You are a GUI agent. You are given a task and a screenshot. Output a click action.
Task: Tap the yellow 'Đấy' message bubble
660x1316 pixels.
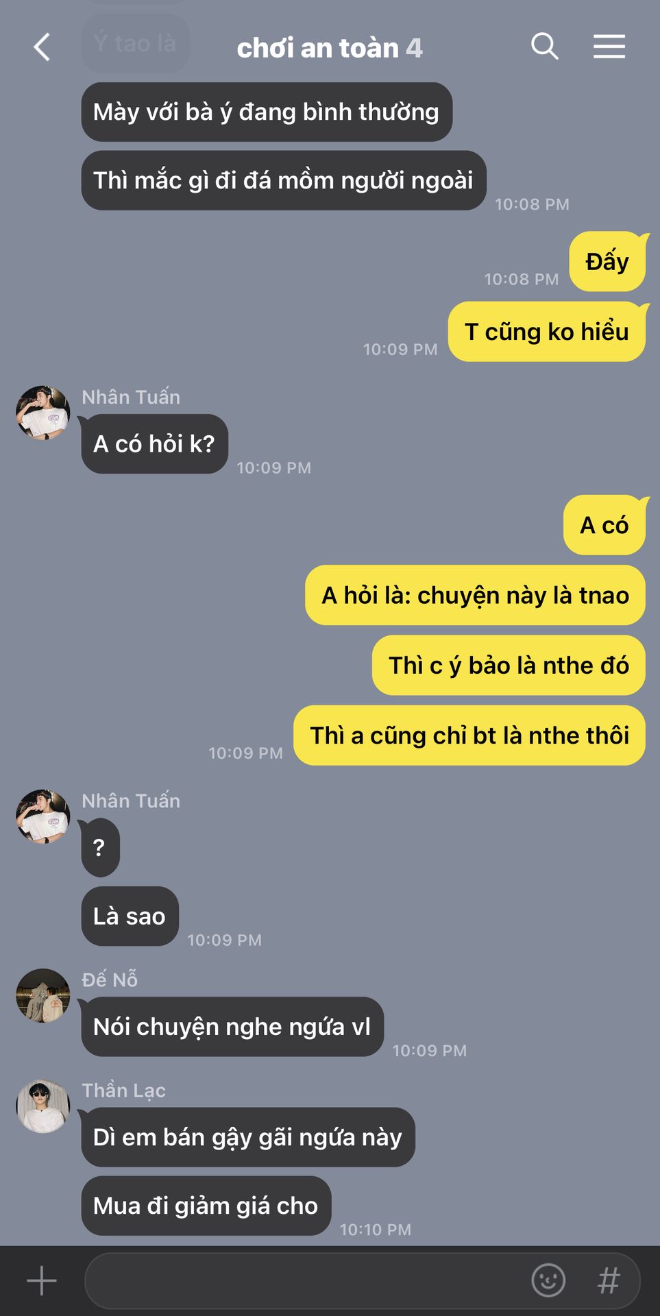tap(607, 262)
